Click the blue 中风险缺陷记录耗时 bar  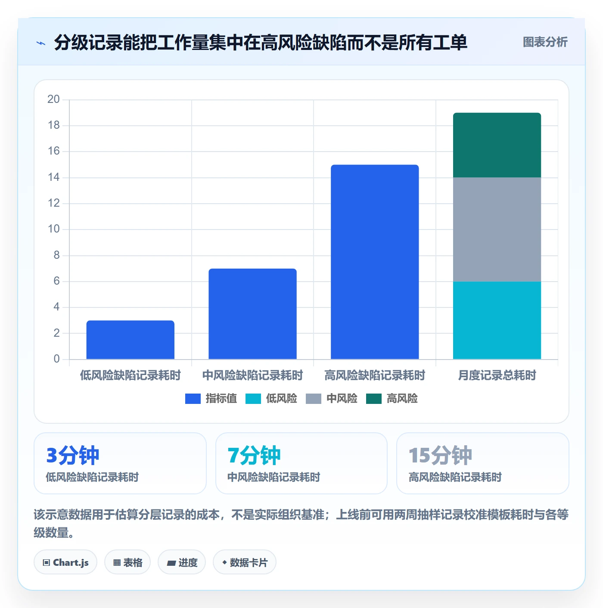coord(253,314)
